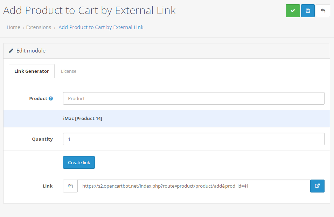
Task: Click the generated Link URL field
Action: 194,186
